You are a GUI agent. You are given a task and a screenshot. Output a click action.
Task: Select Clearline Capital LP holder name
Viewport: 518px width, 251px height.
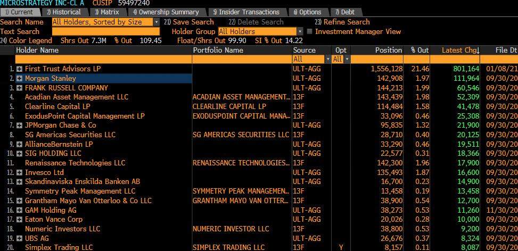coord(57,106)
